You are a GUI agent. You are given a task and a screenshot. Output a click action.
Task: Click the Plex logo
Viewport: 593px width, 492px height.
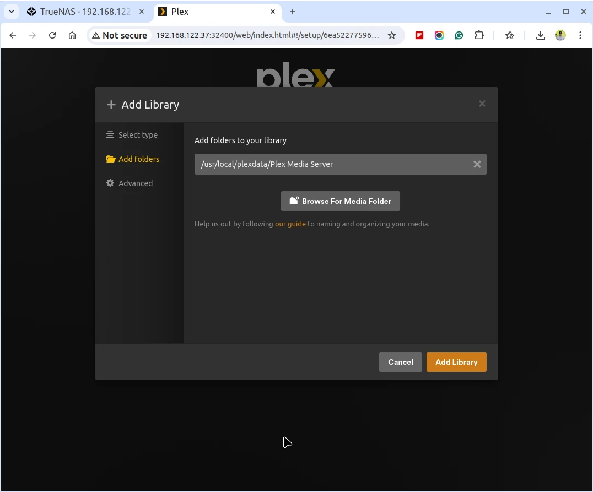pyautogui.click(x=295, y=75)
